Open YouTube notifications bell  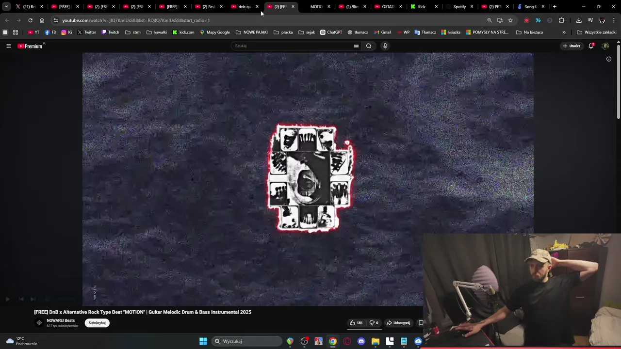pos(591,46)
